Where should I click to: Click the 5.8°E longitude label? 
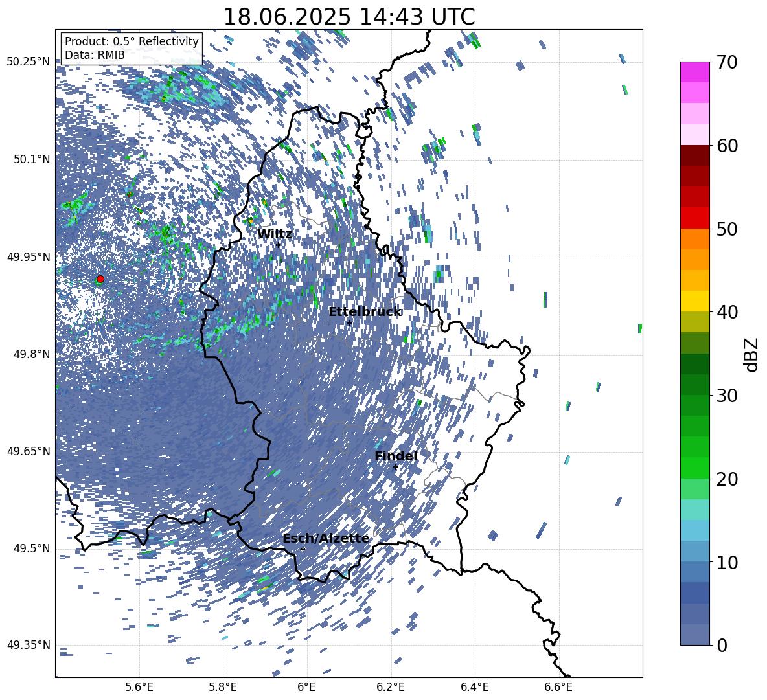pyautogui.click(x=223, y=687)
